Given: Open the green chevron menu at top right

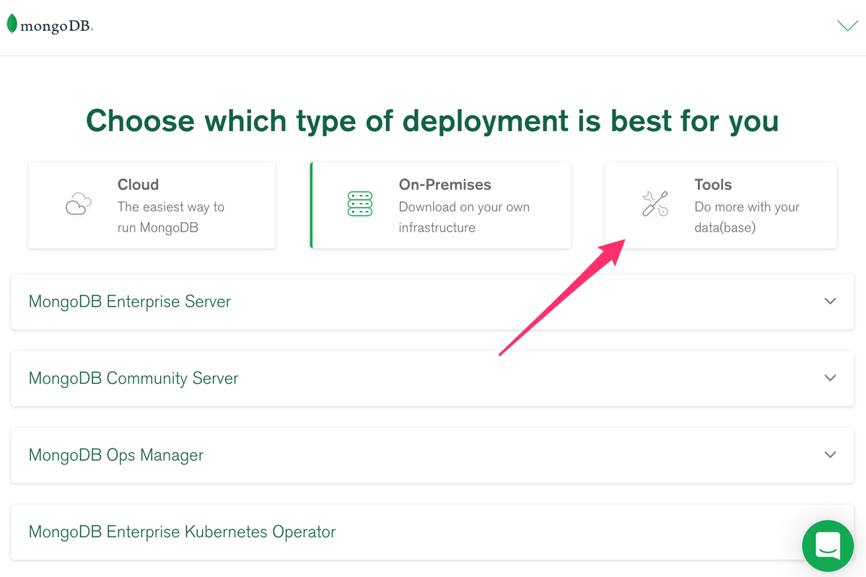Looking at the screenshot, I should (x=847, y=26).
